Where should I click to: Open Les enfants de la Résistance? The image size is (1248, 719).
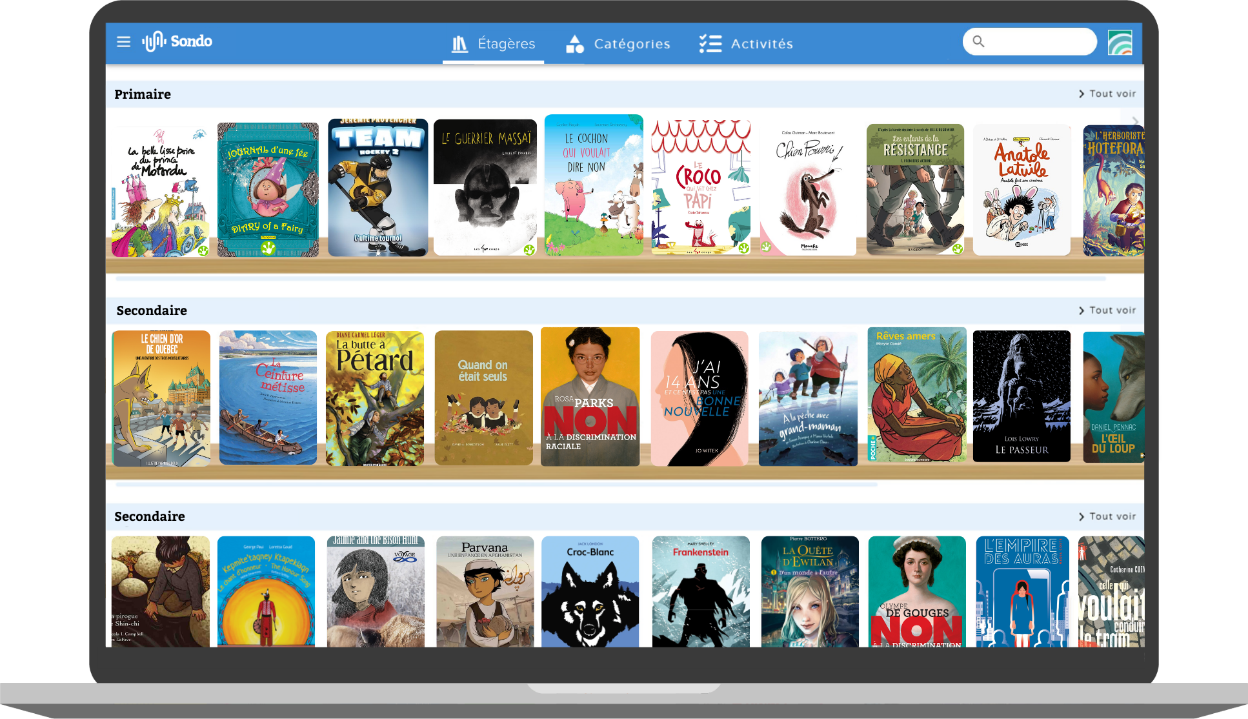coord(915,189)
